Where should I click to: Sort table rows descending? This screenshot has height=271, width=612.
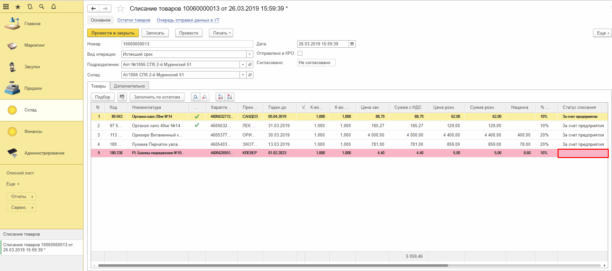tap(230, 97)
